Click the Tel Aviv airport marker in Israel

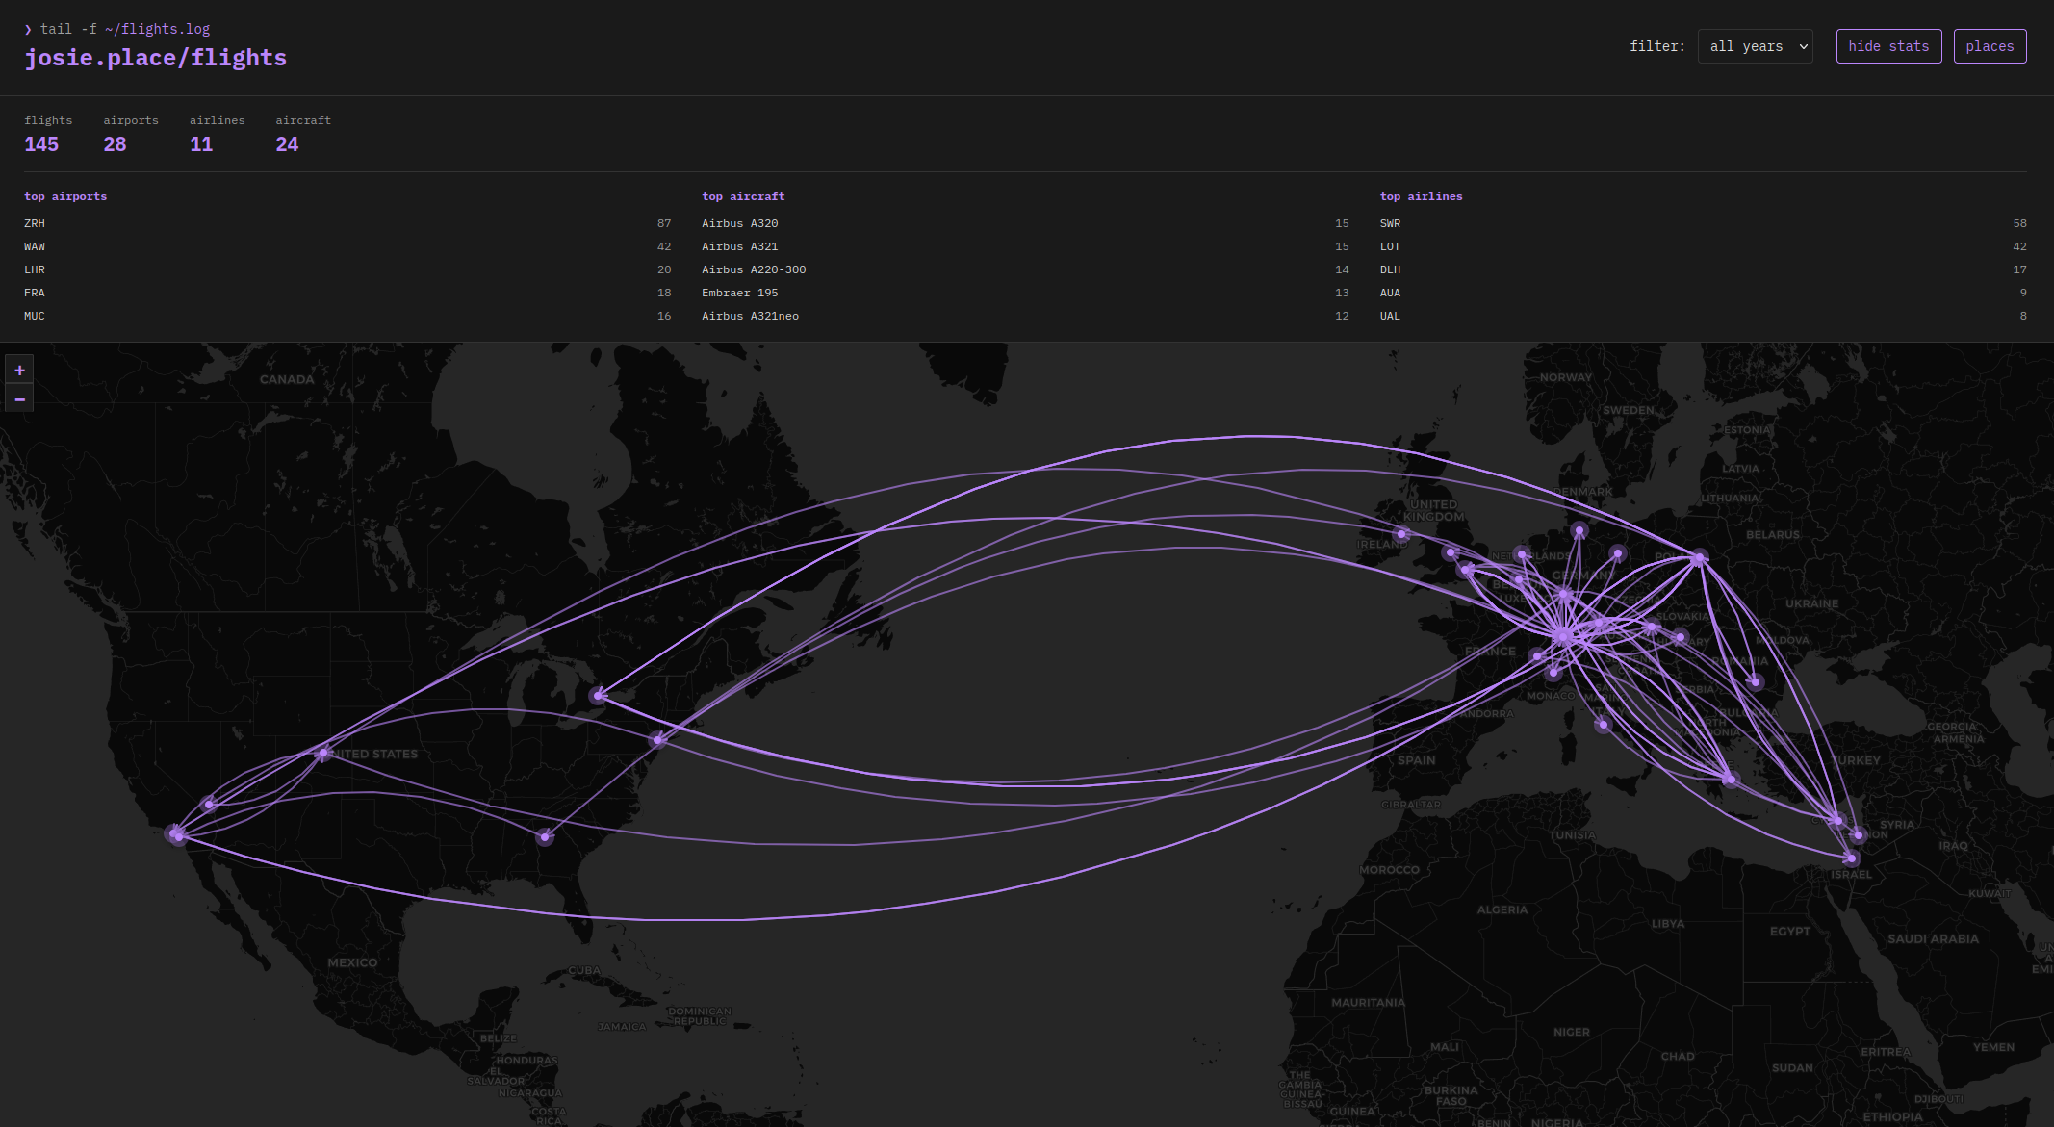click(x=1850, y=858)
